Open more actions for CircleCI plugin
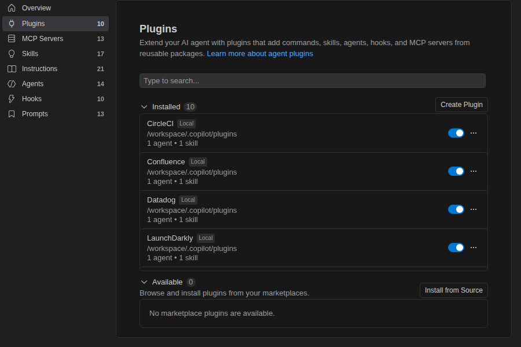Screen dimensions: 521x347 pyautogui.click(x=474, y=133)
